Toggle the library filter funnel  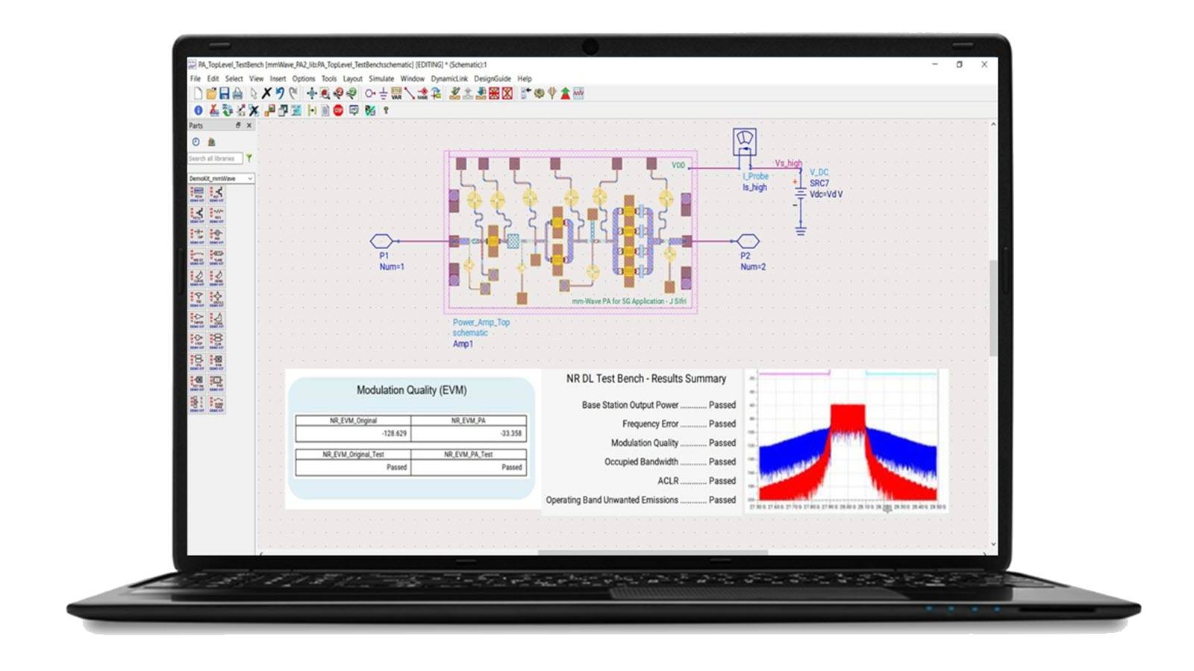(249, 158)
